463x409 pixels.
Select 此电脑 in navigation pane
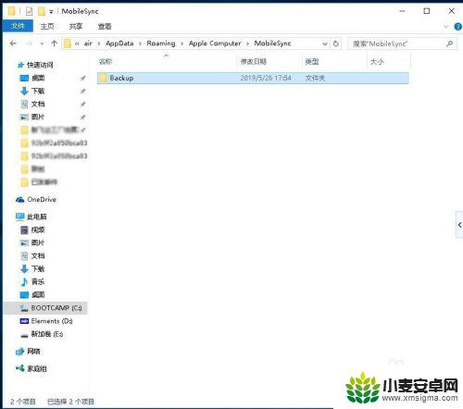click(x=36, y=217)
